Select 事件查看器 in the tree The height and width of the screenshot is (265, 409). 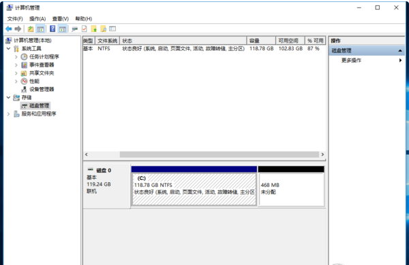coord(42,65)
